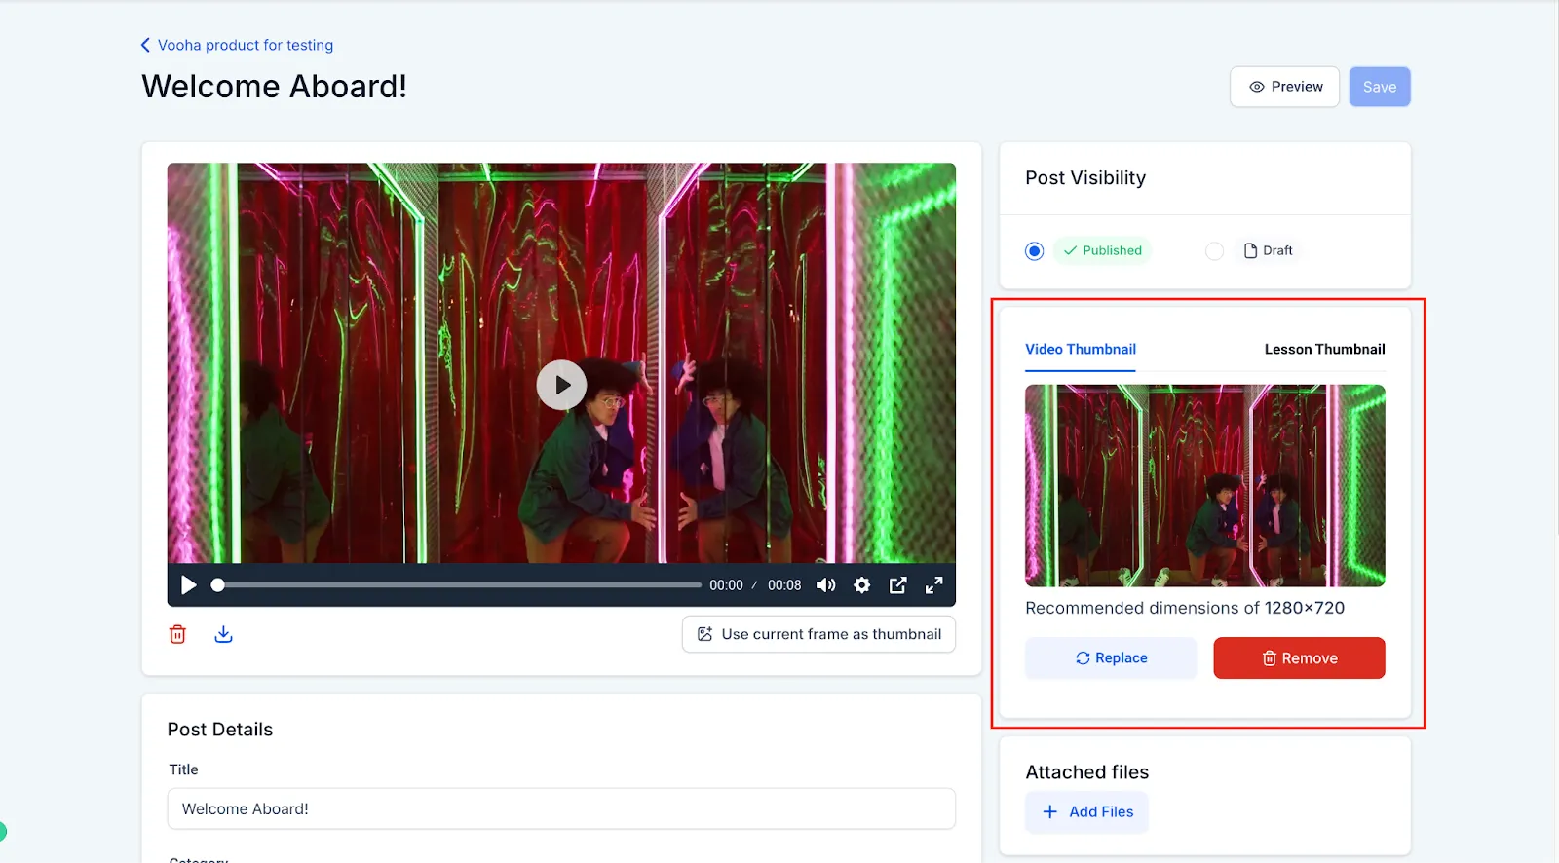This screenshot has width=1559, height=863.
Task: Click the Replace thumbnail button
Action: pos(1111,658)
